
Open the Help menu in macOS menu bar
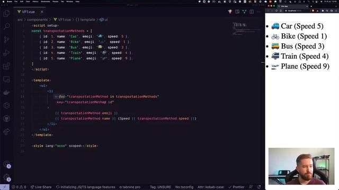tap(77, 2)
